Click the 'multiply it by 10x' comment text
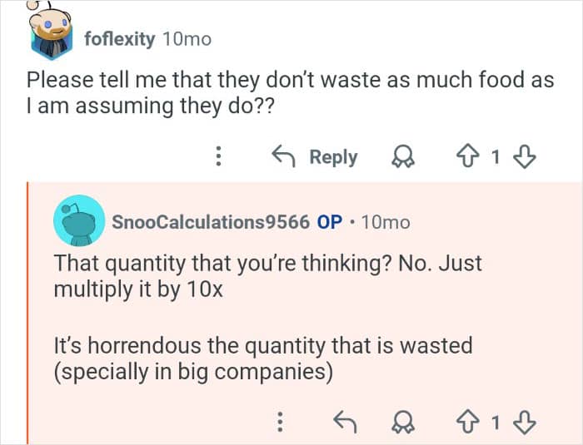This screenshot has height=445, width=583. click(138, 293)
